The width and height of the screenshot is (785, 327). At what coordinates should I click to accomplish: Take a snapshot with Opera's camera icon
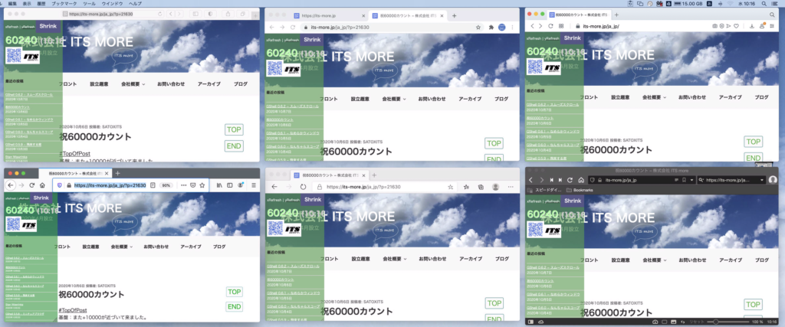(x=714, y=27)
